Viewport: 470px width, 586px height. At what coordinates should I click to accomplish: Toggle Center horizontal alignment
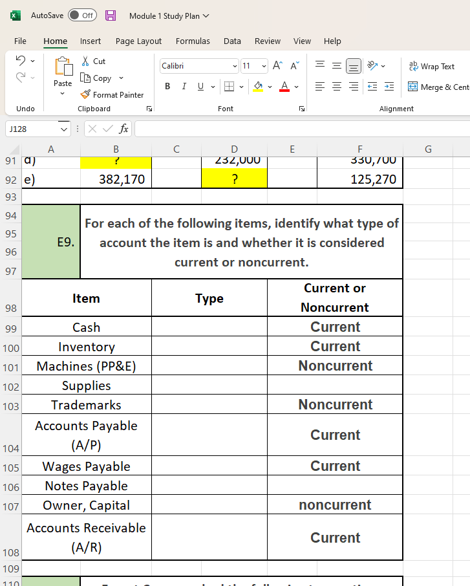pos(337,87)
